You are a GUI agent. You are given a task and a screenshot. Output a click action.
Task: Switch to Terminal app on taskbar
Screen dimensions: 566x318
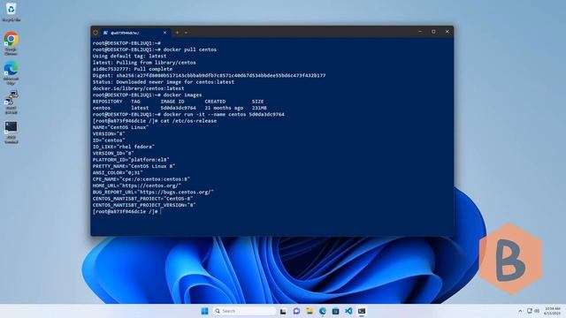[362, 311]
